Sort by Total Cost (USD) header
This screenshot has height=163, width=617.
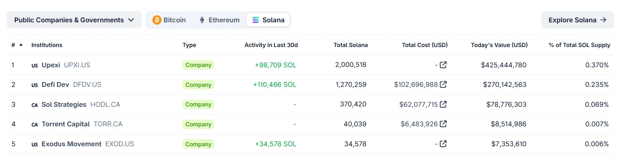[x=425, y=45]
